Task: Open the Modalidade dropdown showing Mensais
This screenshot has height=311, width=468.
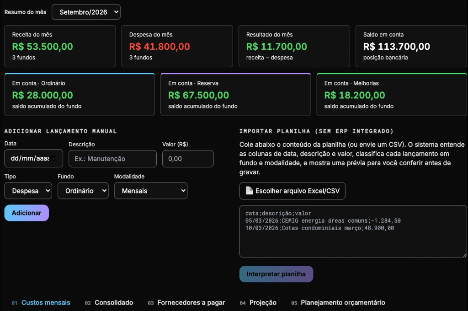Action: 151,191
